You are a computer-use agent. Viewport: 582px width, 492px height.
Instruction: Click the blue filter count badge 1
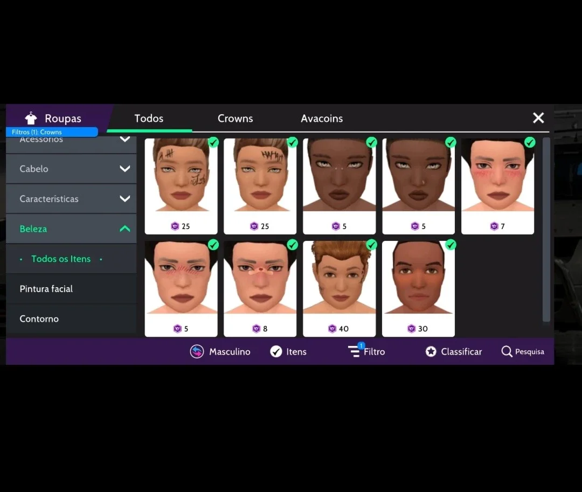pyautogui.click(x=361, y=345)
